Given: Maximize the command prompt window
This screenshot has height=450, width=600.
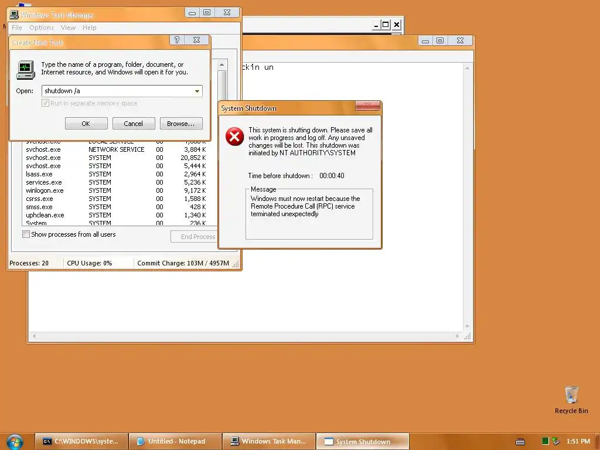Looking at the screenshot, I should coord(386,25).
